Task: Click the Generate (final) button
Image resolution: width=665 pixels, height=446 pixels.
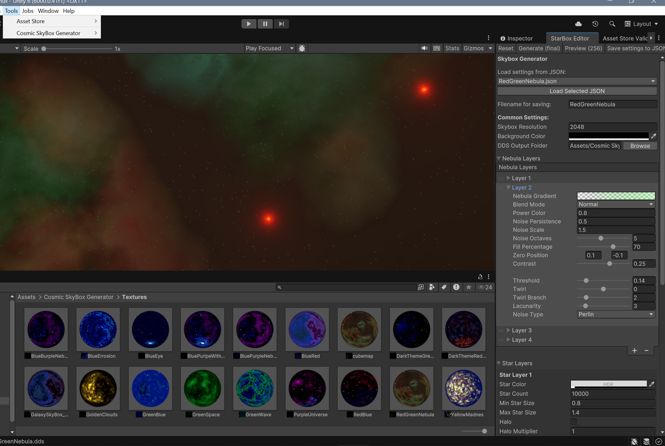Action: point(539,49)
